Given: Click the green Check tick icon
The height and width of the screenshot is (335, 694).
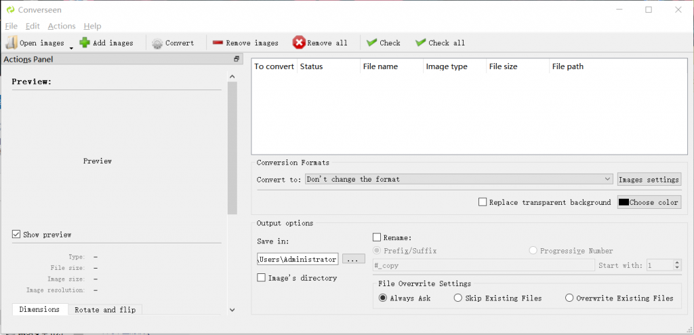Looking at the screenshot, I should pos(372,43).
